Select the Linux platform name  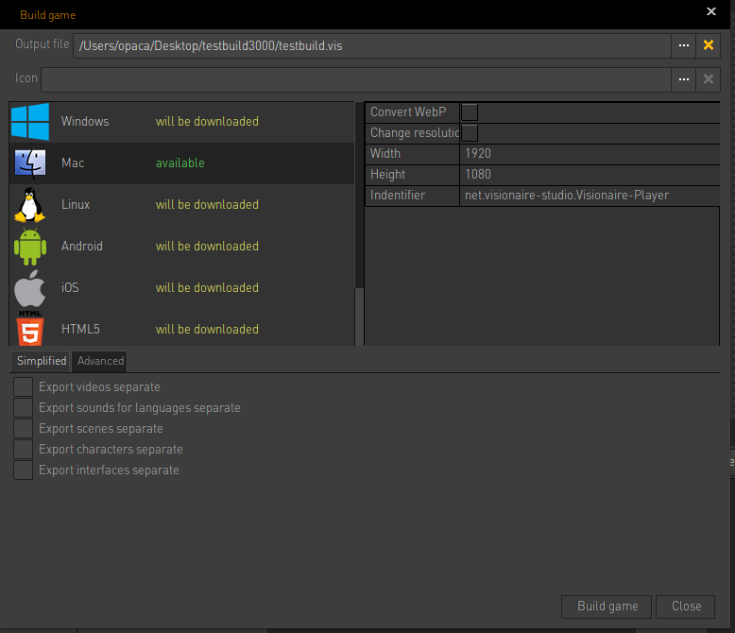point(76,205)
